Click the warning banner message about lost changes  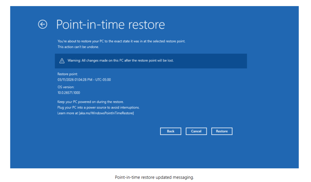pos(121,61)
